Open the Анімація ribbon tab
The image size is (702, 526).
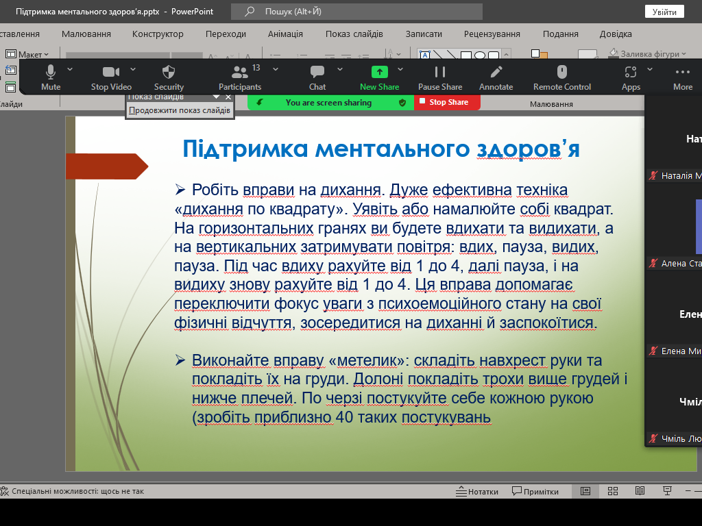(x=285, y=34)
